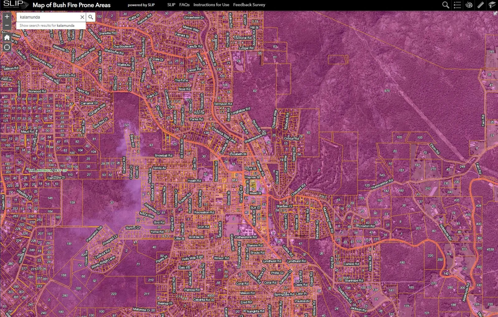Screen dimensions: 498x317
Task: Submit the search with the magnifier button
Action: click(x=91, y=17)
